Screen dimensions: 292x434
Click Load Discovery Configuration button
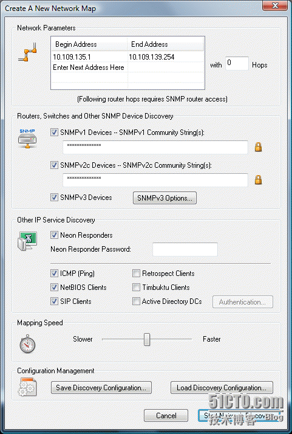pyautogui.click(x=222, y=388)
